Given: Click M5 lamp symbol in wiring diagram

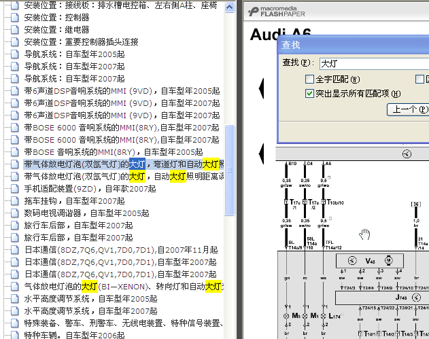Looking at the screenshot, I should point(286,316).
